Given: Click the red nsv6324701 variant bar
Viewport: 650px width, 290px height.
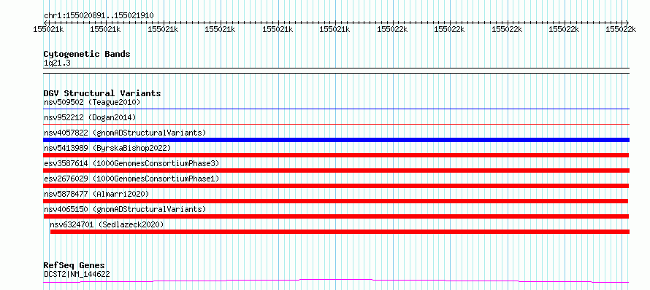Looking at the screenshot, I should [340, 232].
